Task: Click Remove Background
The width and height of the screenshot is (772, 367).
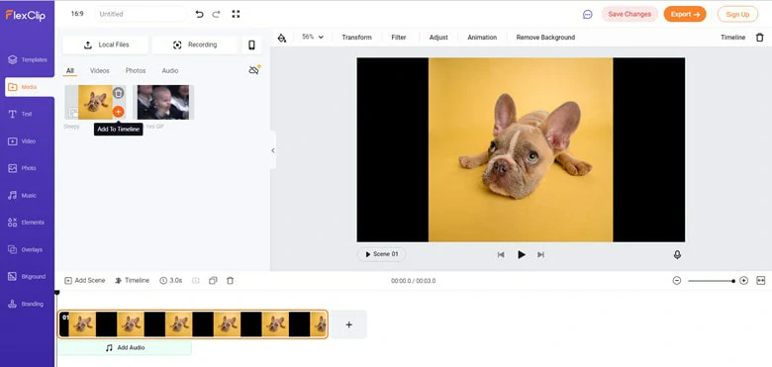Action: pos(545,38)
